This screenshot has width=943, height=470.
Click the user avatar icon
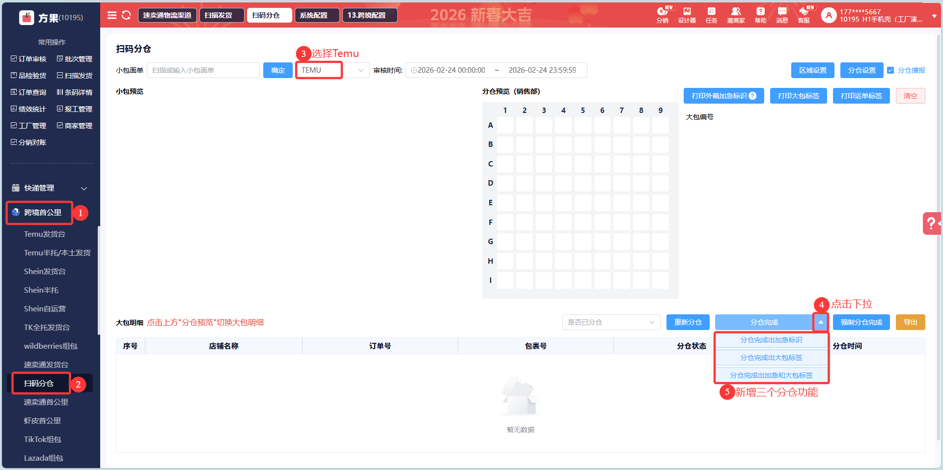click(x=829, y=16)
